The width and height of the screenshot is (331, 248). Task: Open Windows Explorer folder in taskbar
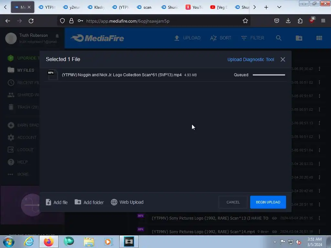pos(89,242)
